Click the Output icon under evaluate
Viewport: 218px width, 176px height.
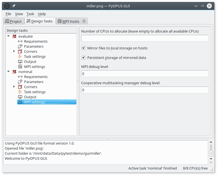(20, 62)
